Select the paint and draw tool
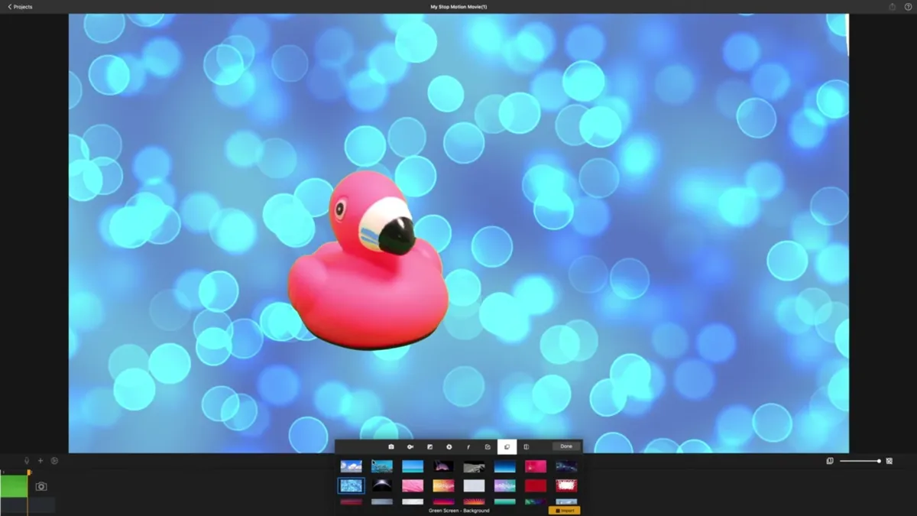917x516 pixels. point(468,446)
